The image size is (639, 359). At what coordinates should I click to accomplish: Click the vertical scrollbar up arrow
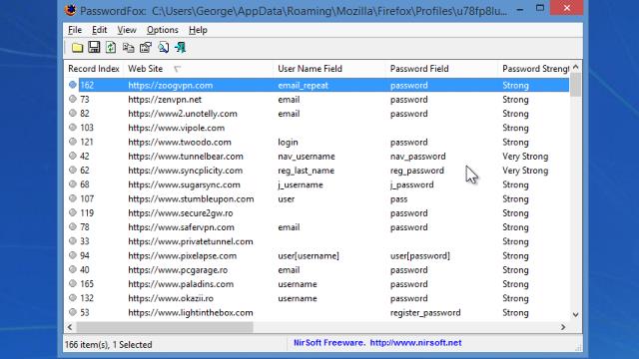[575, 67]
